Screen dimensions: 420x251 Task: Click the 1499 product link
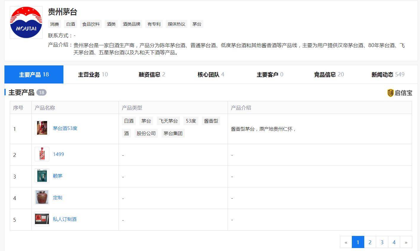click(58, 154)
